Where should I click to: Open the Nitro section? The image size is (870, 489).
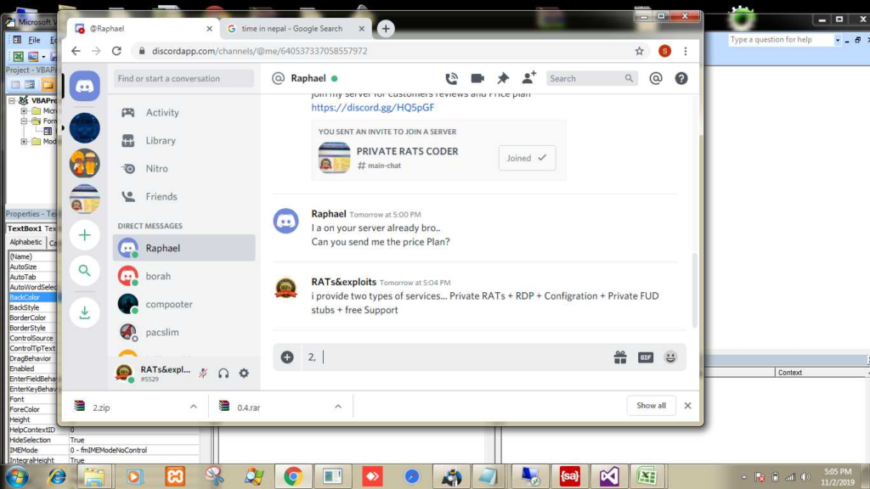pyautogui.click(x=184, y=169)
